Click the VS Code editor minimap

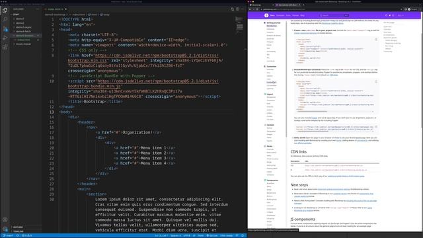click(x=239, y=24)
